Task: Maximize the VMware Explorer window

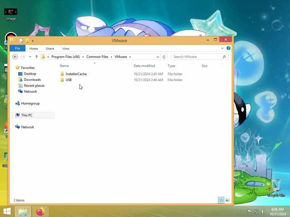Action: 216,40
